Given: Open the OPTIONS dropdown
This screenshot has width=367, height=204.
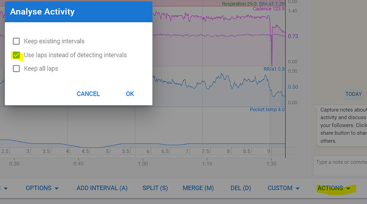Looking at the screenshot, I should point(42,188).
